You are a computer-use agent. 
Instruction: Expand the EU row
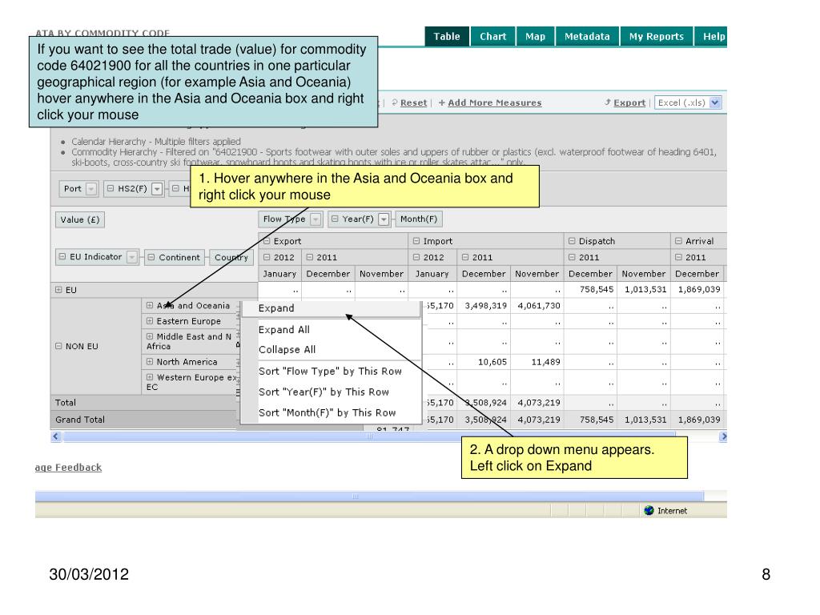point(58,290)
